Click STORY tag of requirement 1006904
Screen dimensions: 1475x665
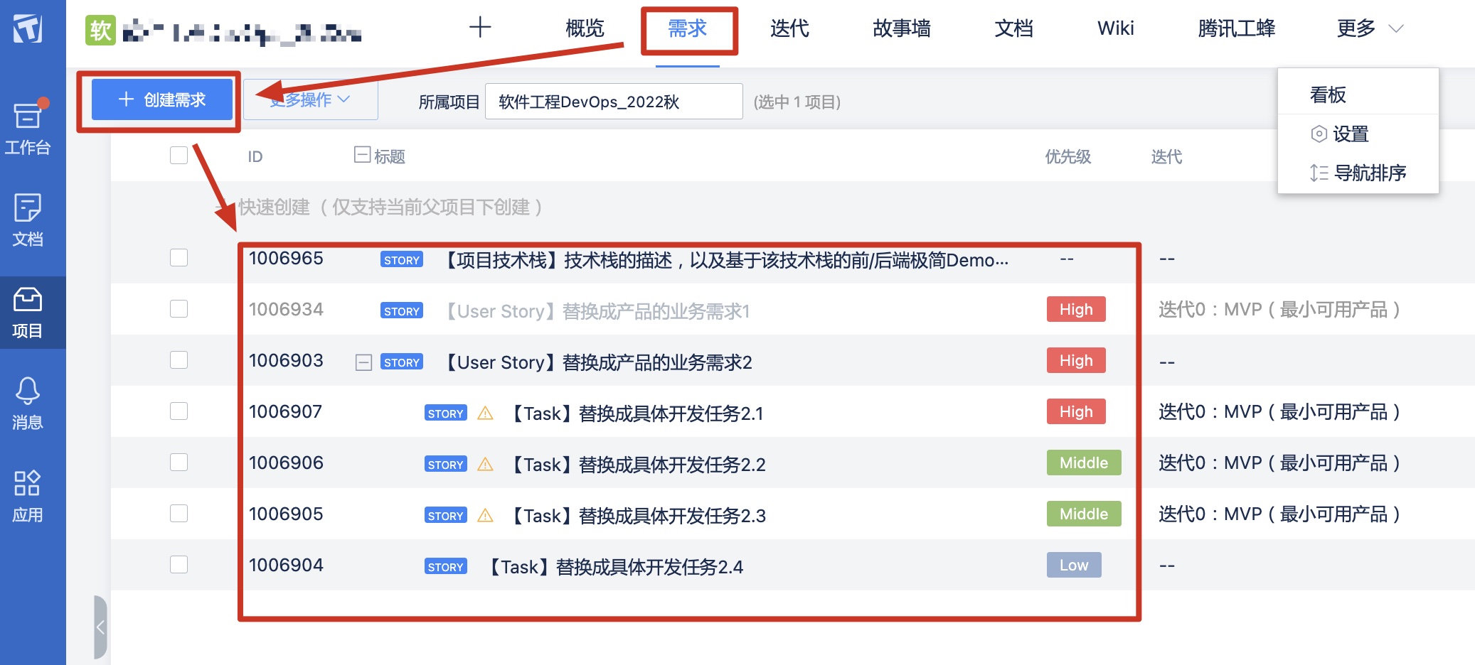point(446,567)
